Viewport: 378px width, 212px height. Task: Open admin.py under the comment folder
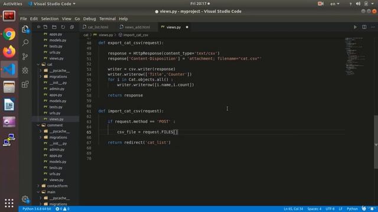[57, 150]
